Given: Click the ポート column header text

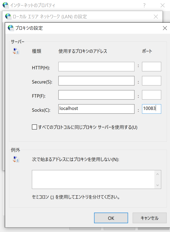Looking at the screenshot, I should pos(147,51).
